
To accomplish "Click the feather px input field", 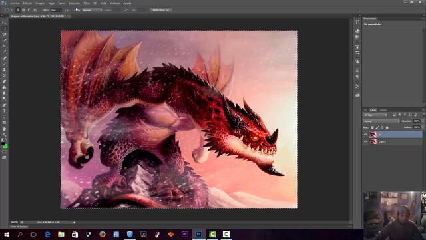I will pyautogui.click(x=56, y=10).
